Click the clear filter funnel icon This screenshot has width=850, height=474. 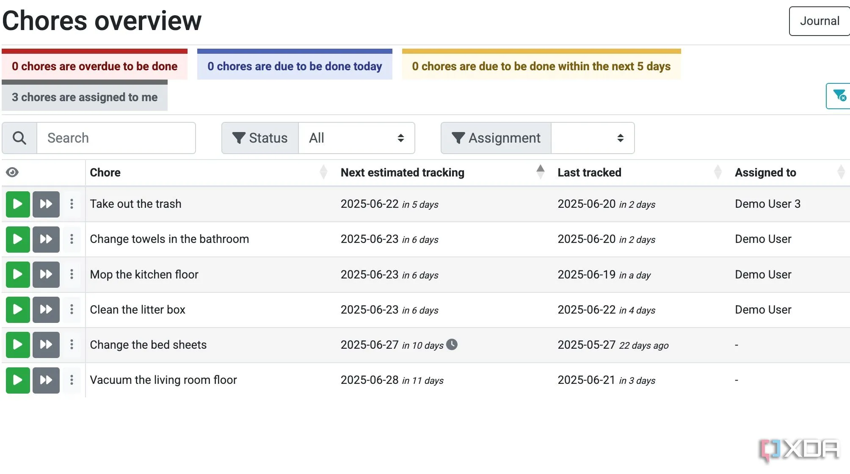click(839, 96)
